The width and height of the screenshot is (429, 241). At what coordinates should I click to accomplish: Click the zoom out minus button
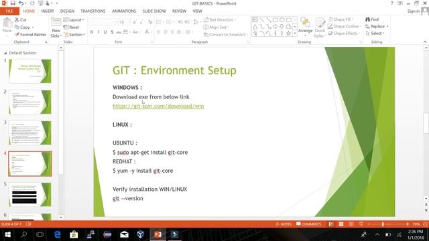[369, 224]
